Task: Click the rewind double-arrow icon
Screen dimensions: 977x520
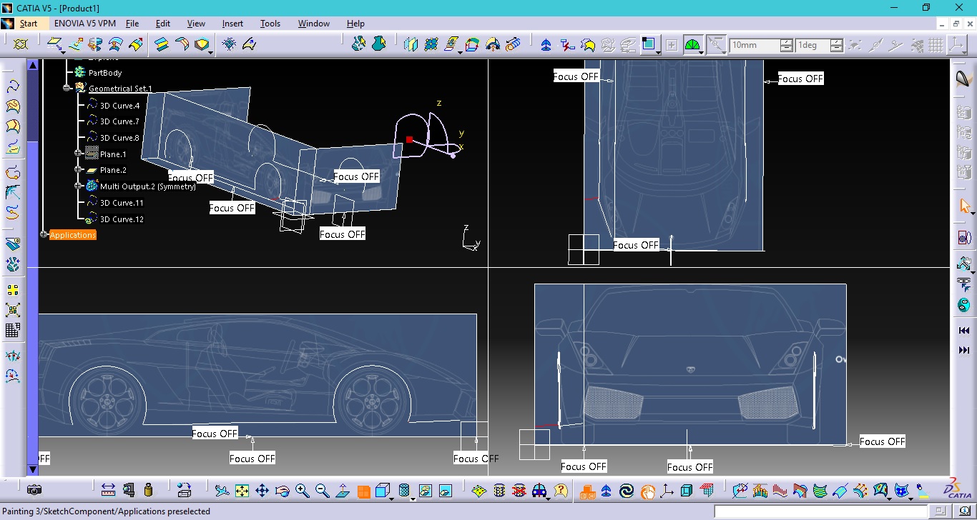Action: [963, 331]
